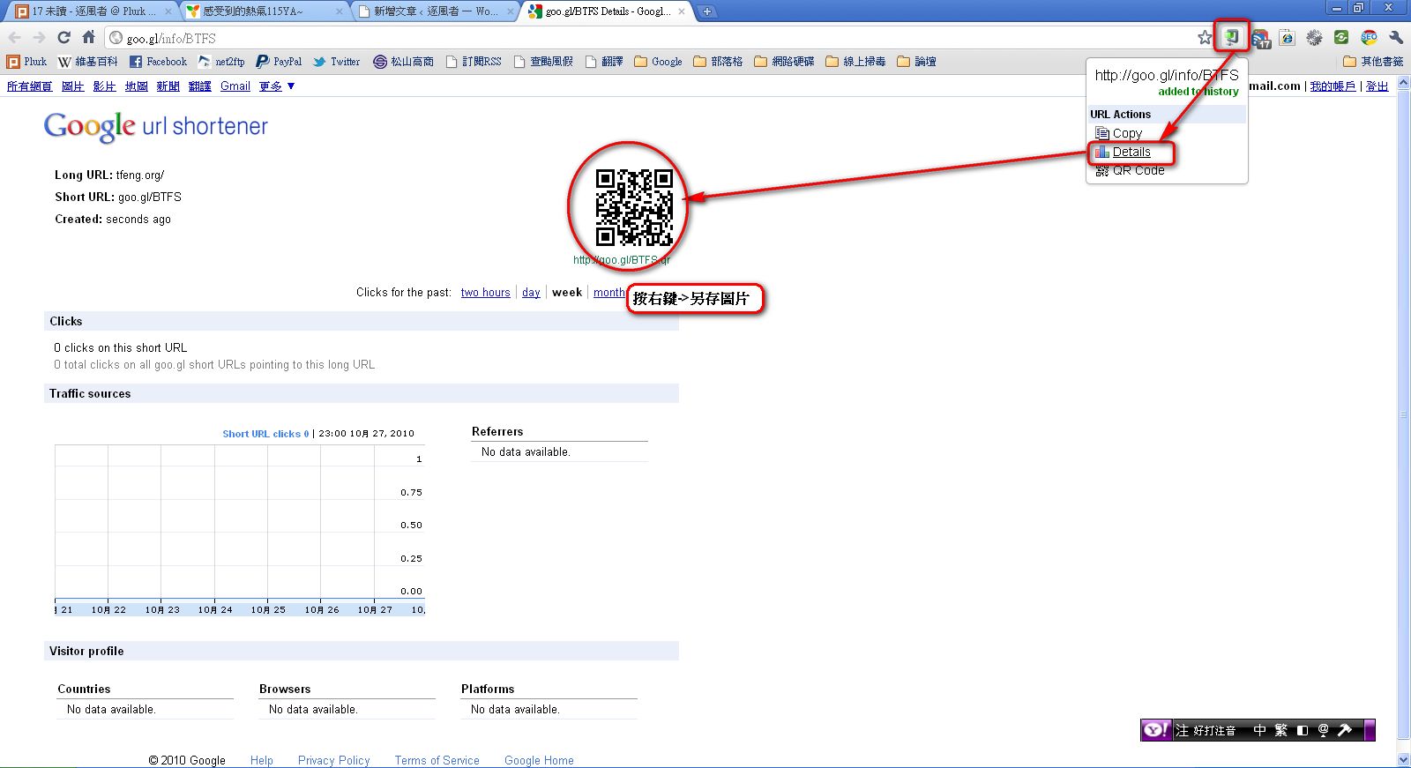The width and height of the screenshot is (1411, 768).
Task: Open the 所有網頁 link
Action: tap(29, 86)
